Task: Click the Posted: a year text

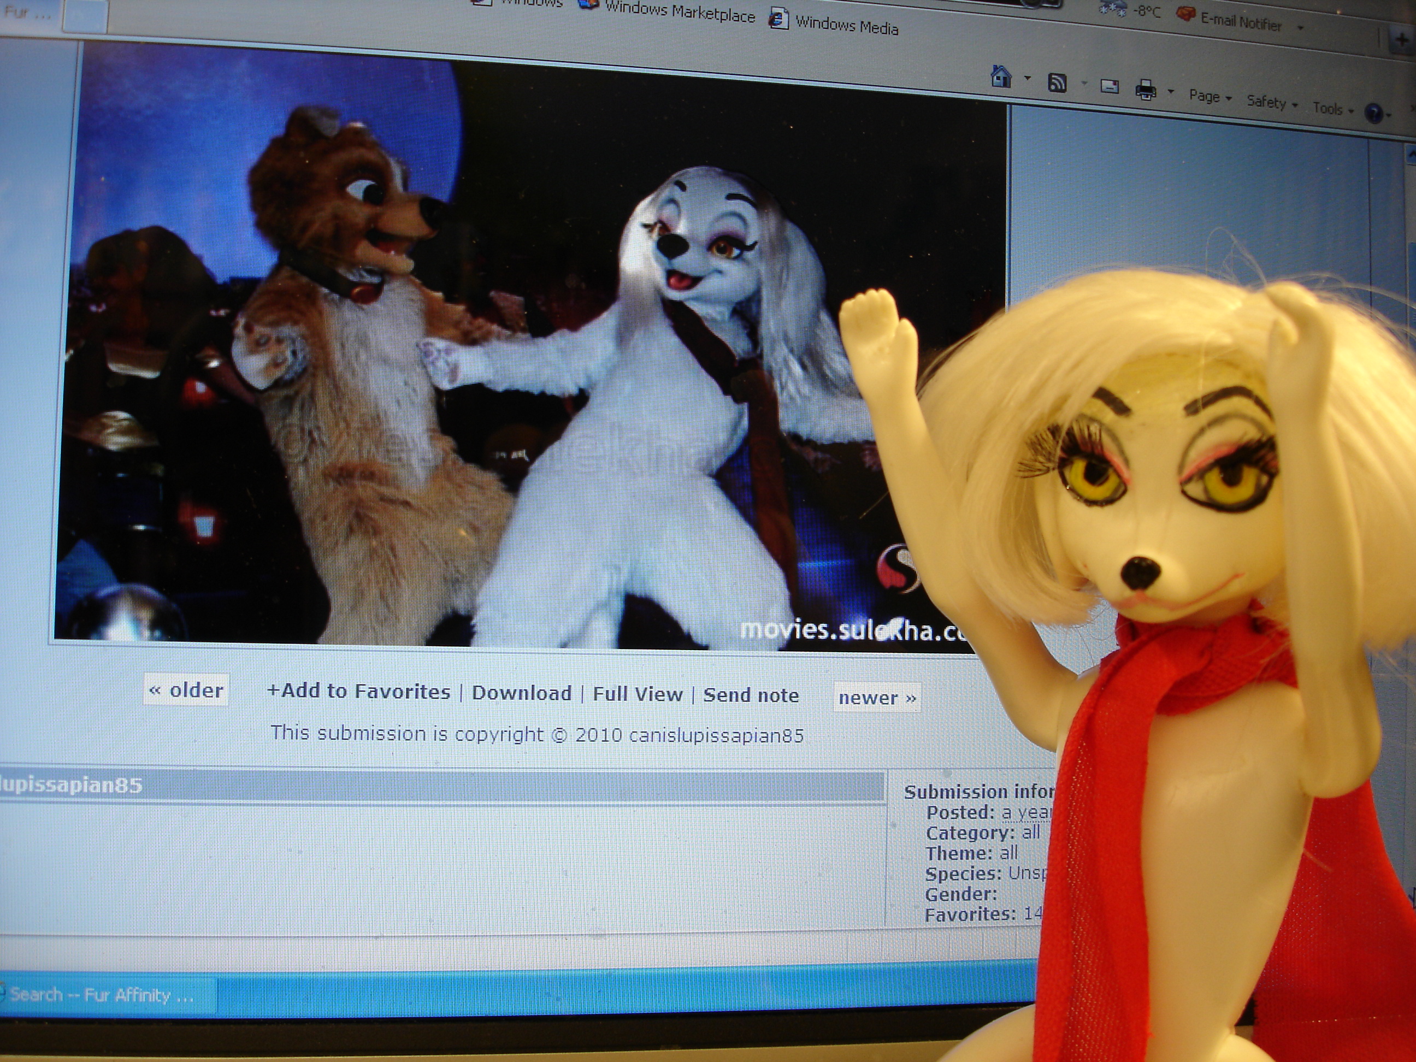Action: coord(989,812)
